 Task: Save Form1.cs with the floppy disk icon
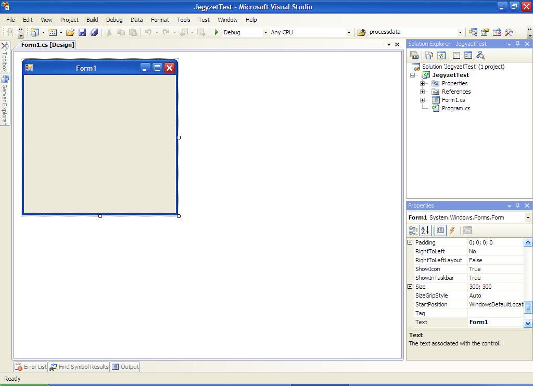[x=82, y=32]
